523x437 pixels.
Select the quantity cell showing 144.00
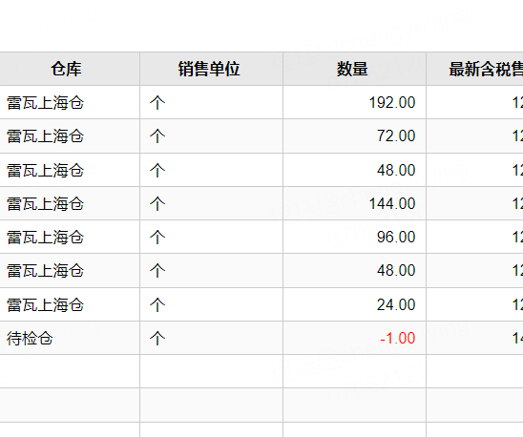[x=355, y=203]
